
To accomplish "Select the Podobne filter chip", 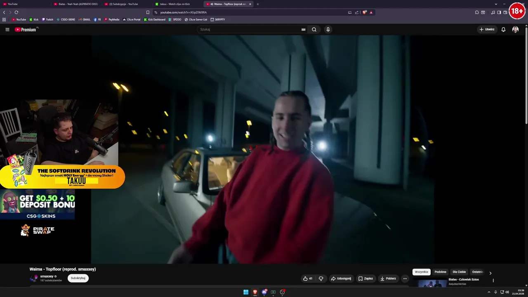I will pyautogui.click(x=440, y=272).
